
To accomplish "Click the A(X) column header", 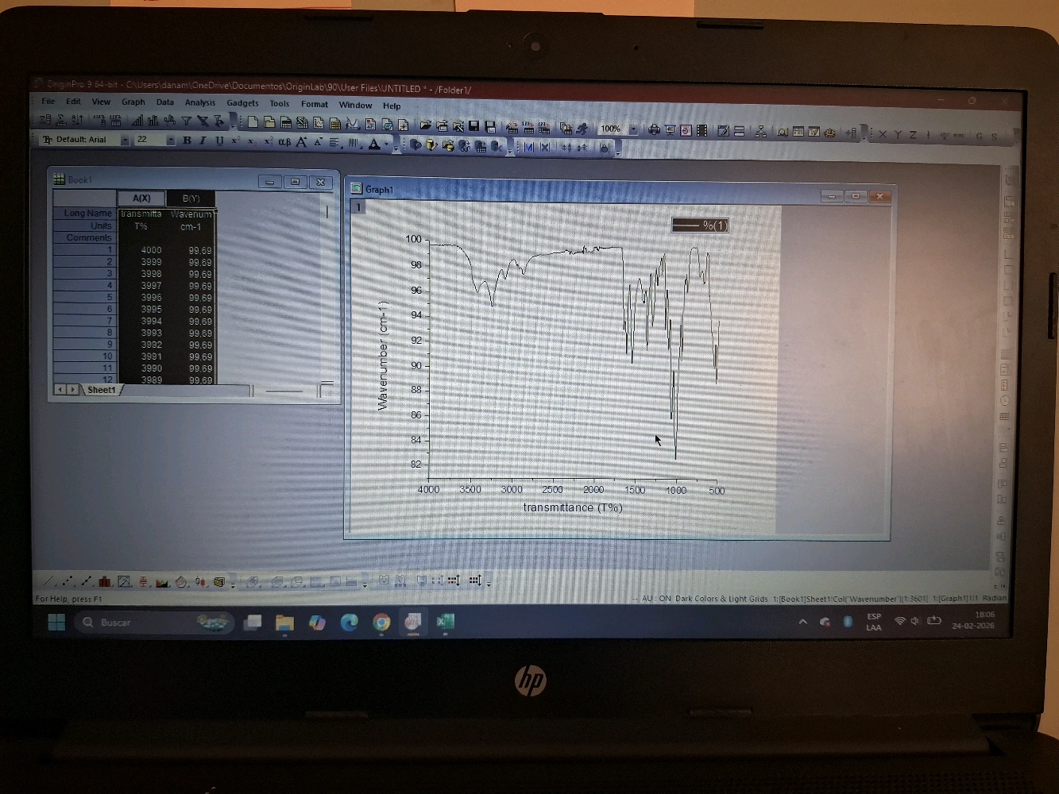I will pyautogui.click(x=141, y=198).
